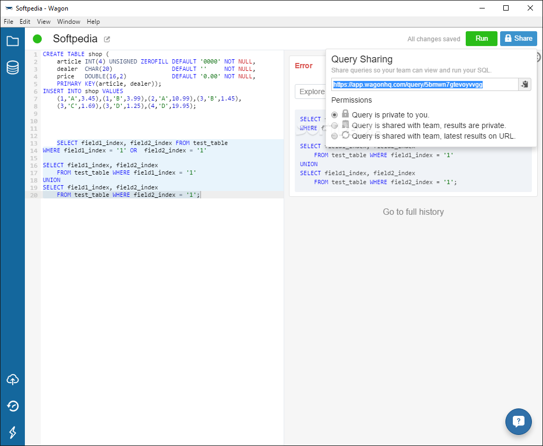Go to full history link
The image size is (543, 446).
(413, 212)
